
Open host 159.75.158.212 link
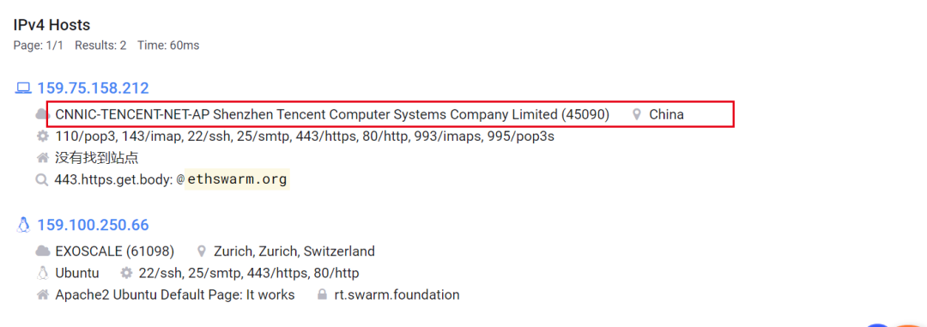point(93,88)
